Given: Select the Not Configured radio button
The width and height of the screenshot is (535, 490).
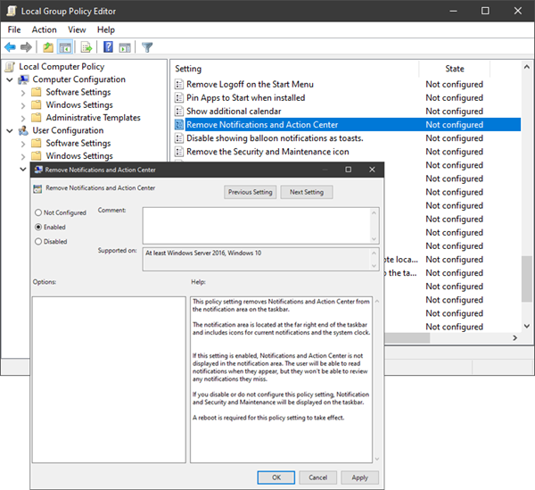Looking at the screenshot, I should [38, 212].
